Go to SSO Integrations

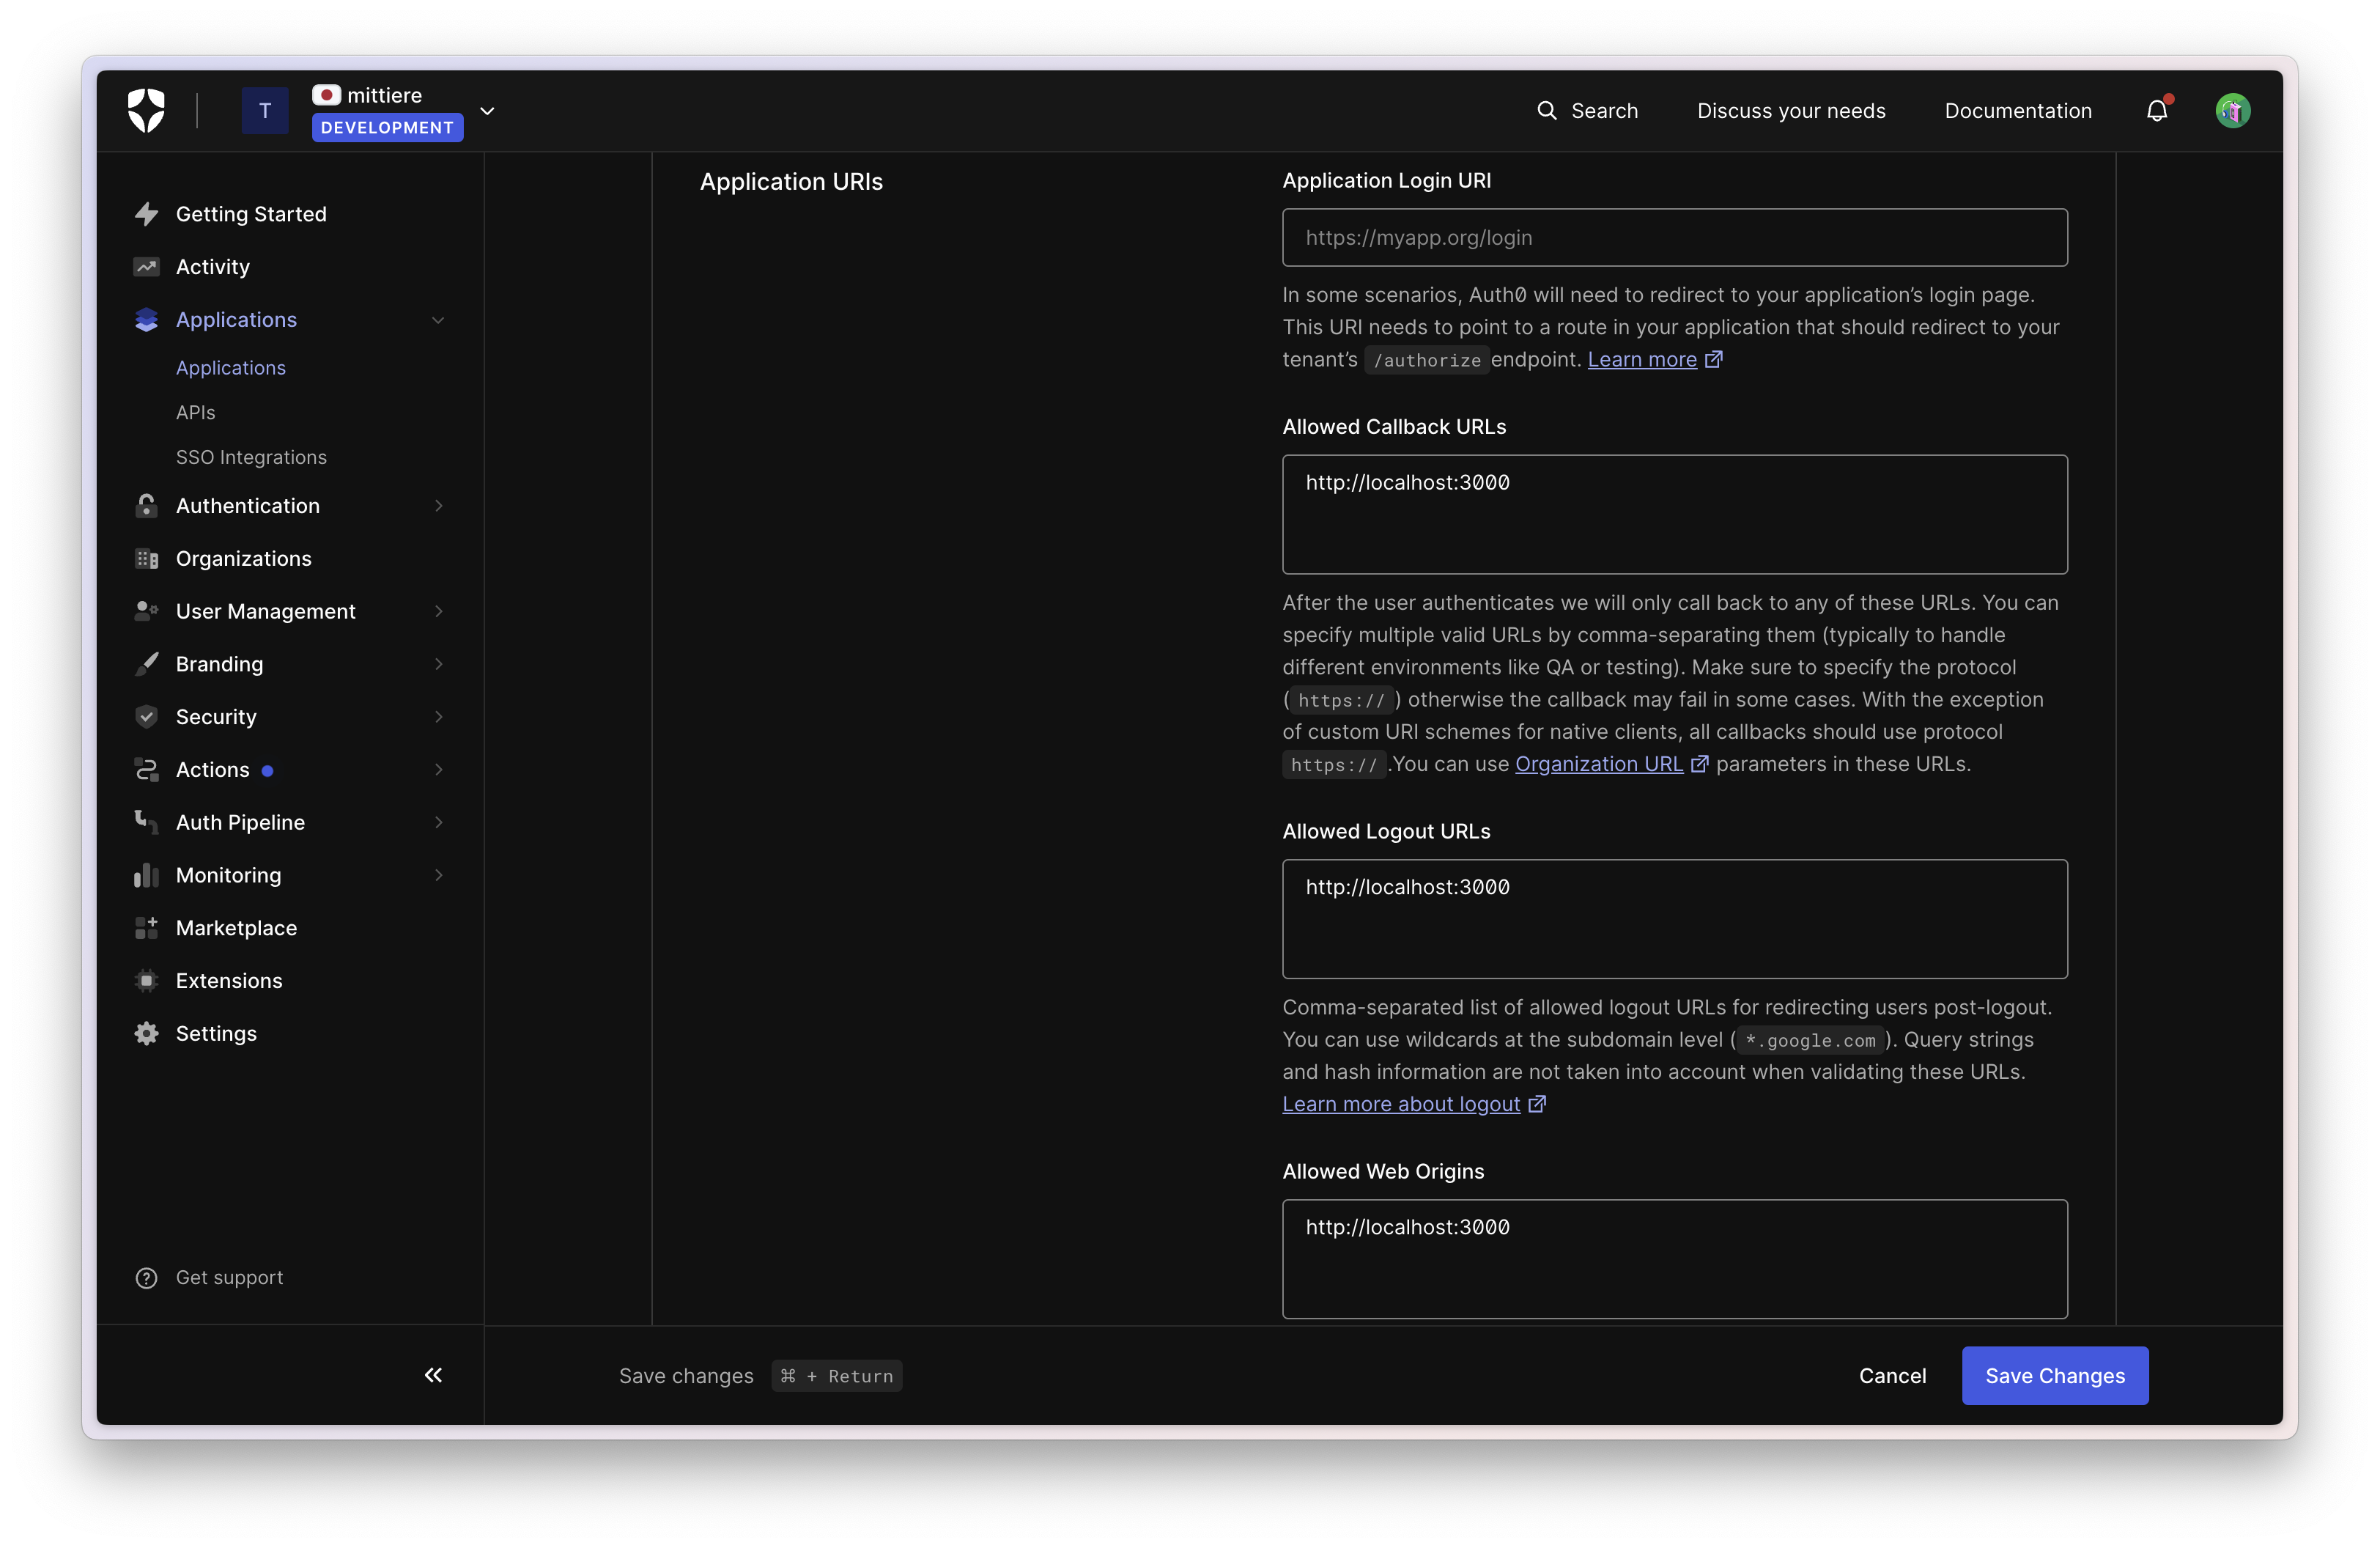pyautogui.click(x=251, y=457)
